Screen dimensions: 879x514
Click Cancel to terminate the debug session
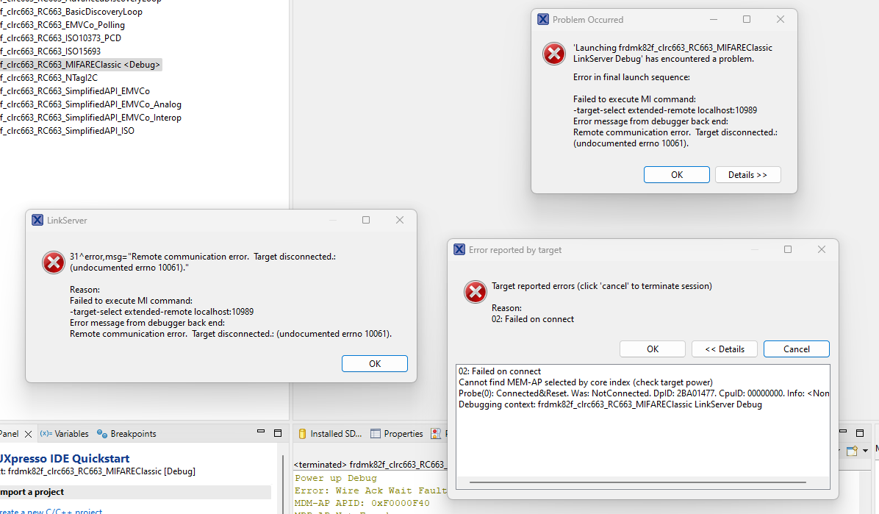pos(796,349)
